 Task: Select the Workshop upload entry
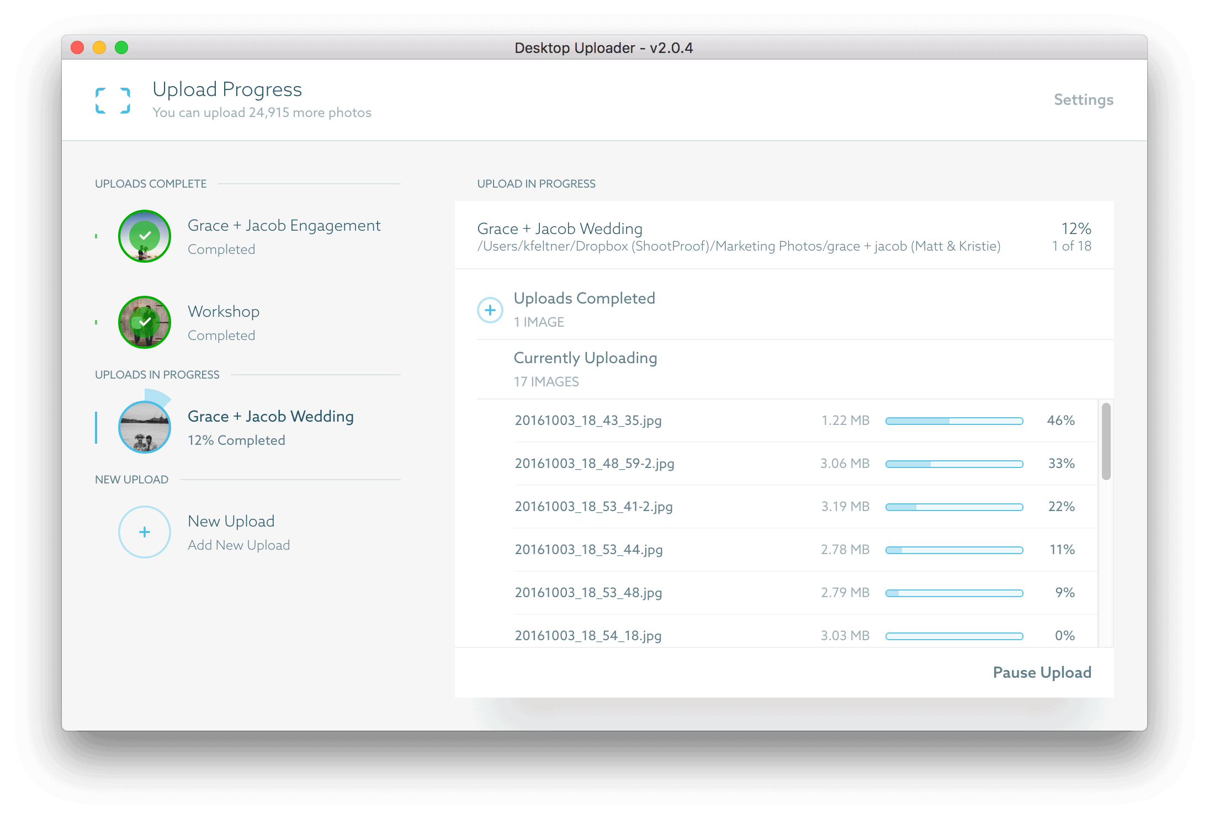click(224, 312)
